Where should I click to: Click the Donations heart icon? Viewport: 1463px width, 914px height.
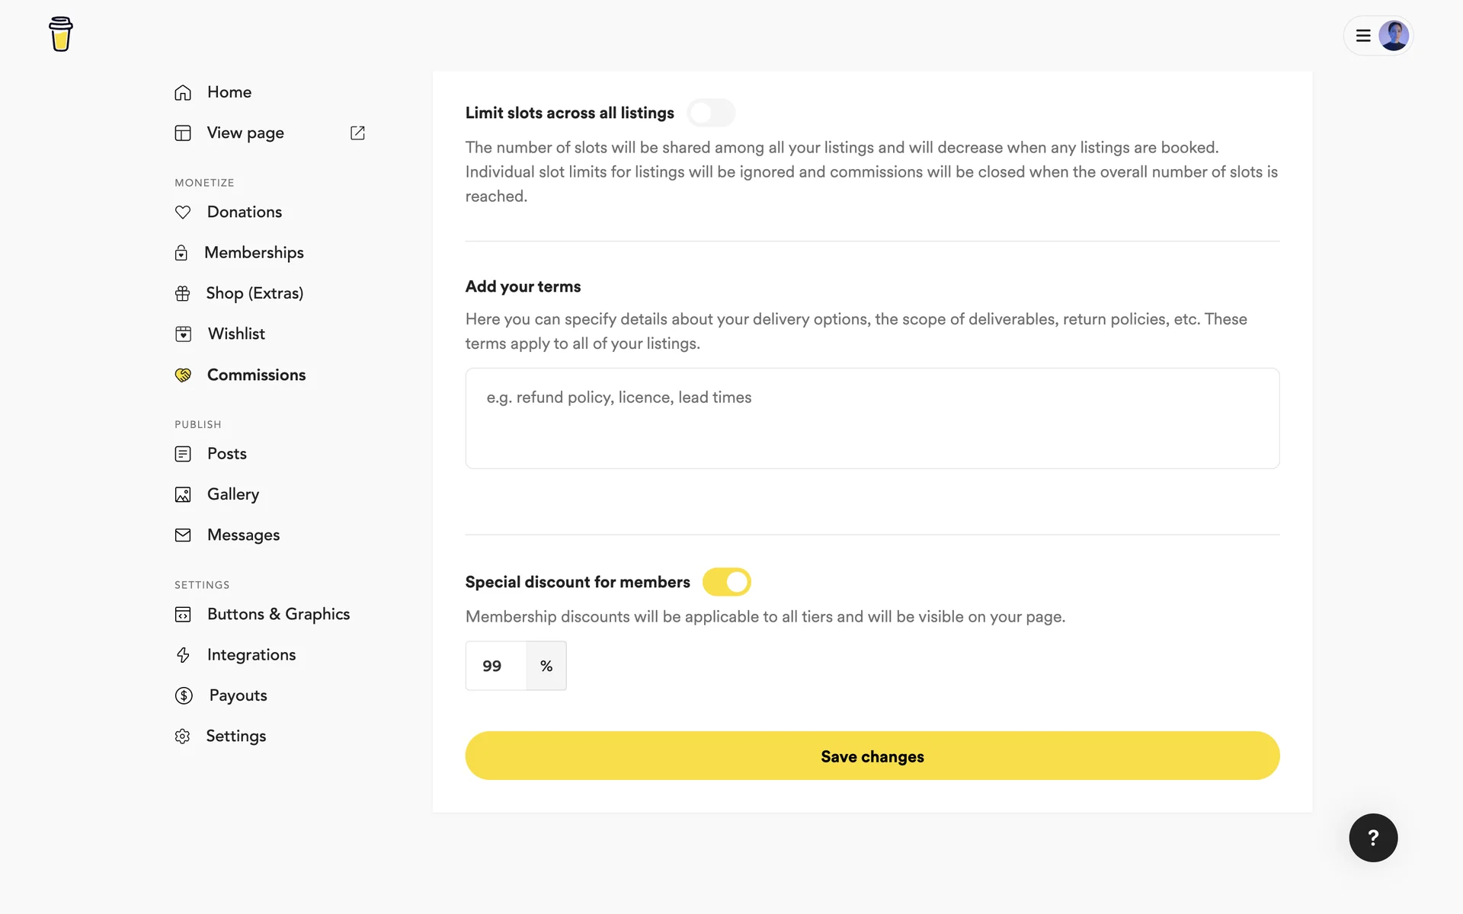click(183, 213)
